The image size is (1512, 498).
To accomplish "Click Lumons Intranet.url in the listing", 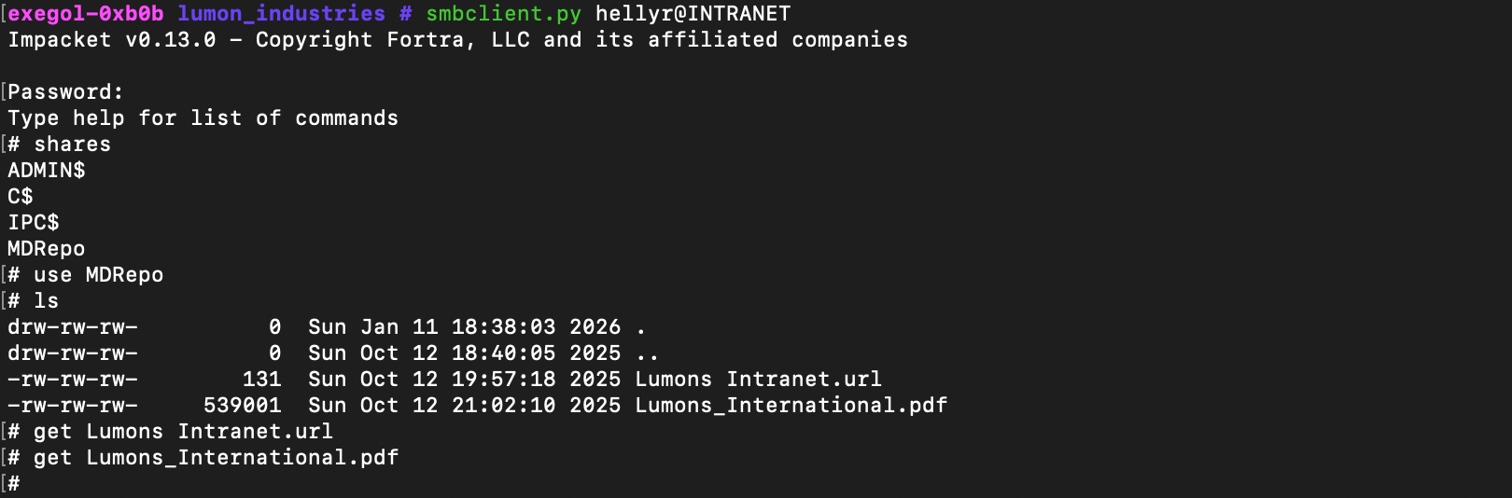I will [x=758, y=380].
